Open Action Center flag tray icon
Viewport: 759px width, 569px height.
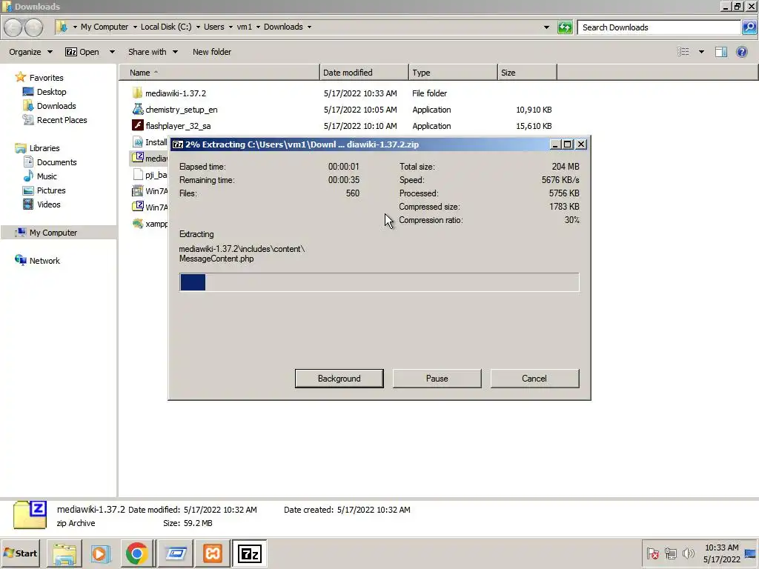(x=652, y=553)
